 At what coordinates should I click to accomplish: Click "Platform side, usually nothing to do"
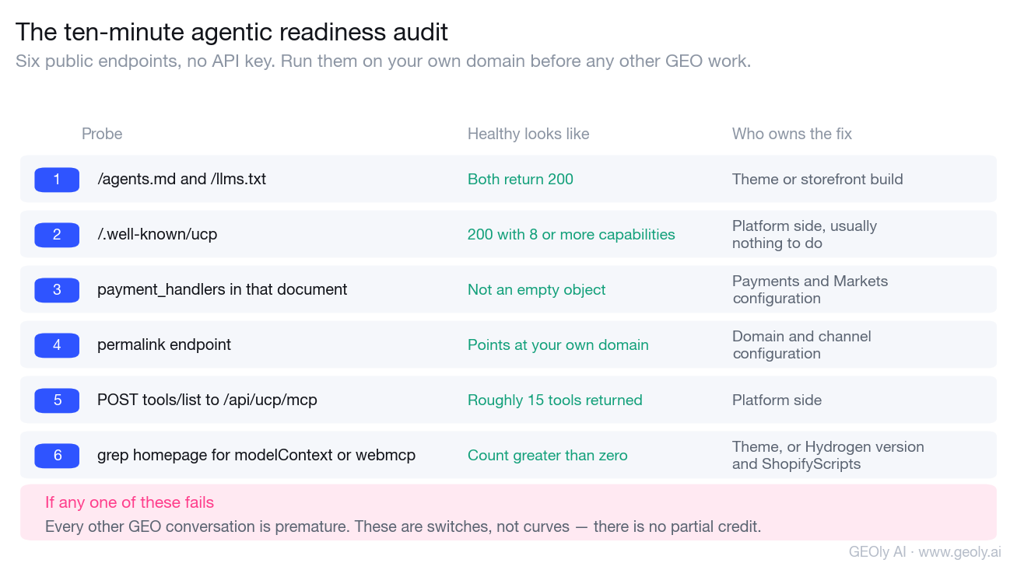[805, 234]
